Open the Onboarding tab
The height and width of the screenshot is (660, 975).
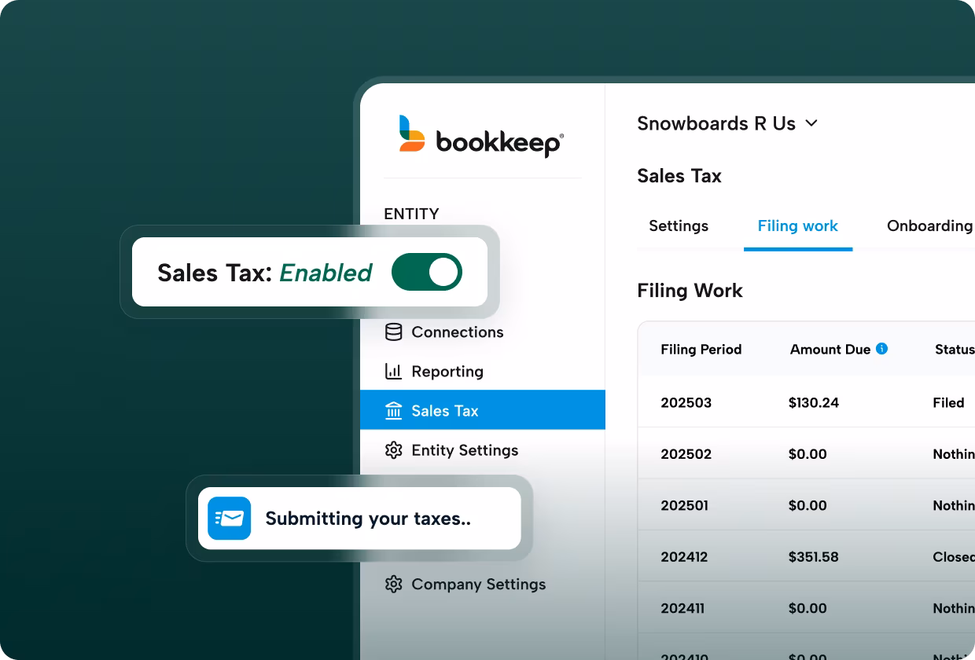929,226
